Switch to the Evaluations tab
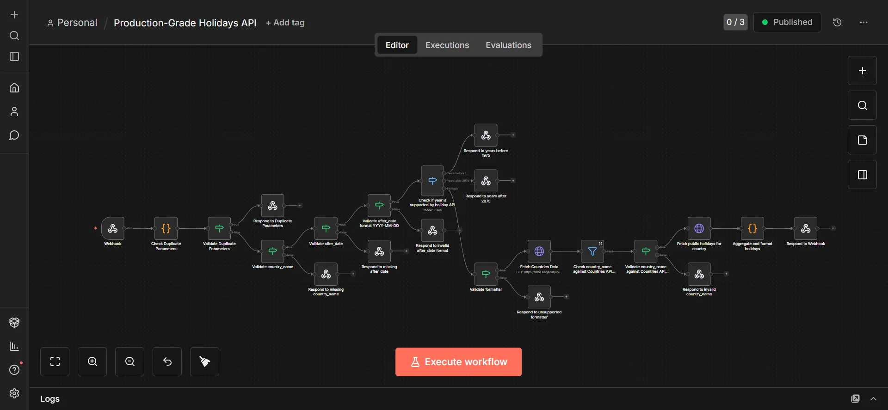The width and height of the screenshot is (888, 410). point(508,45)
